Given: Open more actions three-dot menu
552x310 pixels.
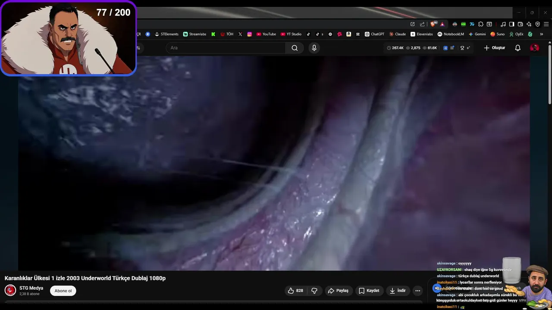Looking at the screenshot, I should [417, 291].
